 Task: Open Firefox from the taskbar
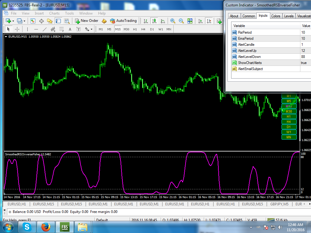[46, 227]
